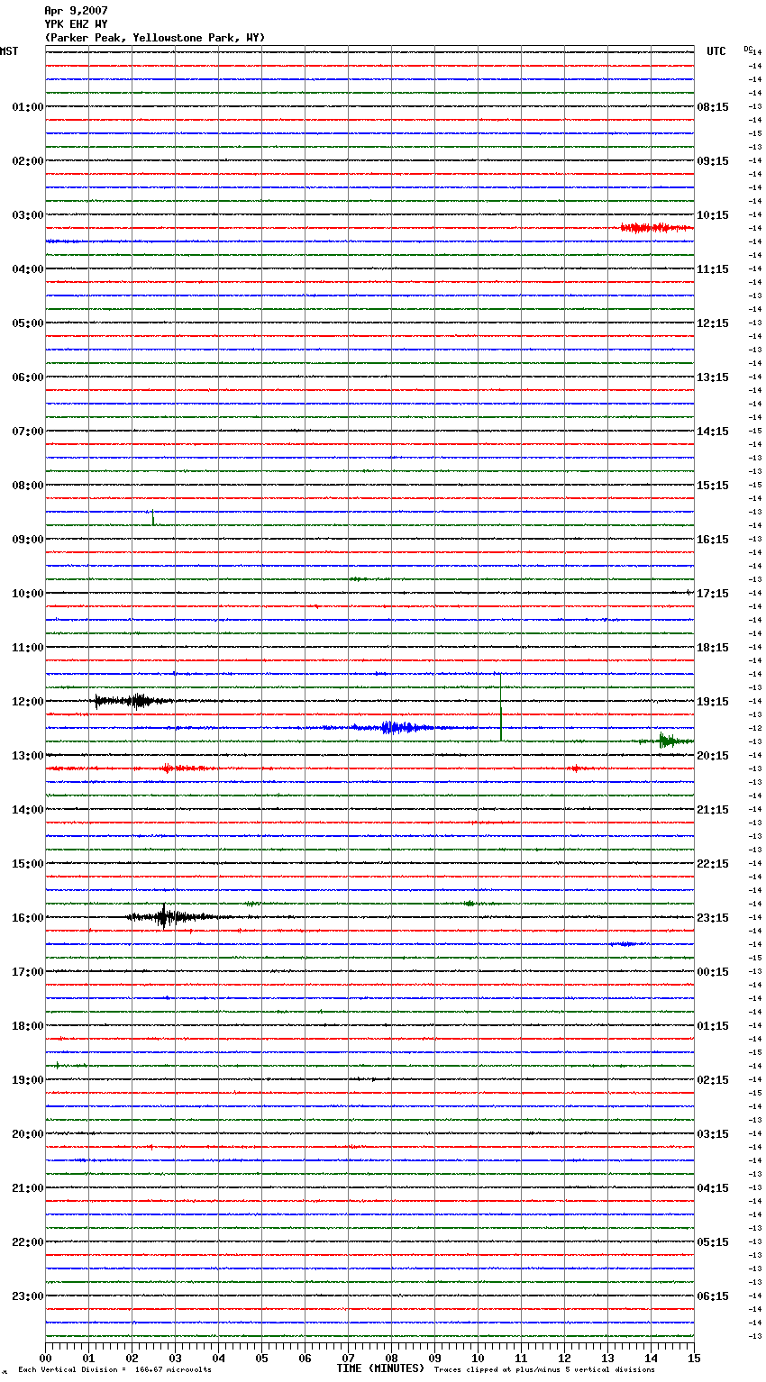Click the '06' minute tick label

tap(305, 1358)
